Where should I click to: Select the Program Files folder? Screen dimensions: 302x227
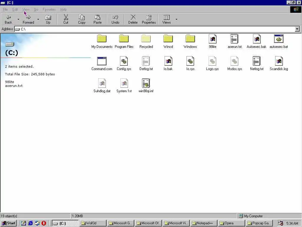124,41
